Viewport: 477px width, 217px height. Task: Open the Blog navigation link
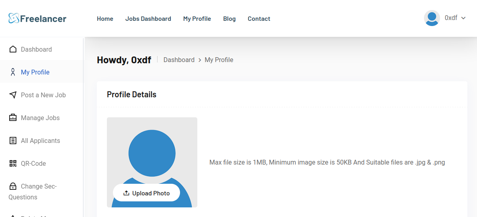click(x=229, y=19)
